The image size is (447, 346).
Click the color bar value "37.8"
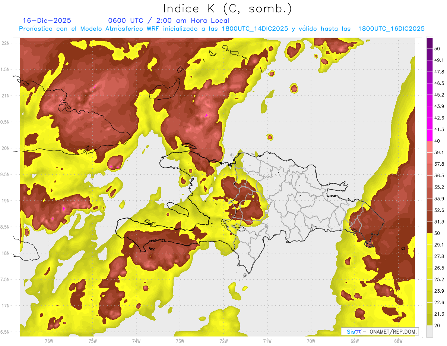(x=440, y=164)
